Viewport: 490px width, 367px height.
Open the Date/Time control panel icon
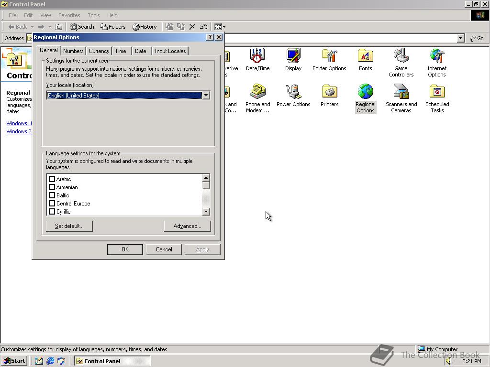pyautogui.click(x=257, y=59)
